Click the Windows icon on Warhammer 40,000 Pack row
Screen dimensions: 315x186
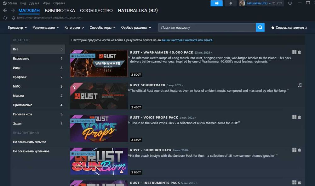click(x=294, y=52)
